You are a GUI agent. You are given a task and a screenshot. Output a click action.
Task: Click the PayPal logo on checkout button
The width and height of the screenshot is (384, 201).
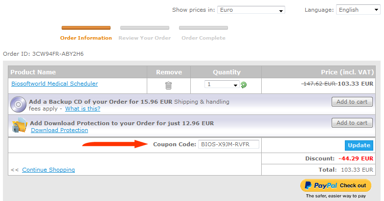(321, 185)
